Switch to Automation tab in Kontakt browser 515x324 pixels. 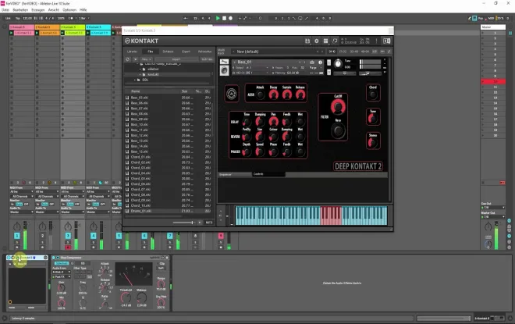(x=204, y=52)
